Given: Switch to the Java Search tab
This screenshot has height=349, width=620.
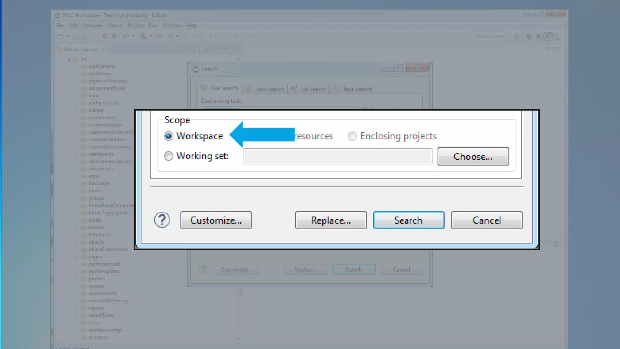Looking at the screenshot, I should [352, 89].
